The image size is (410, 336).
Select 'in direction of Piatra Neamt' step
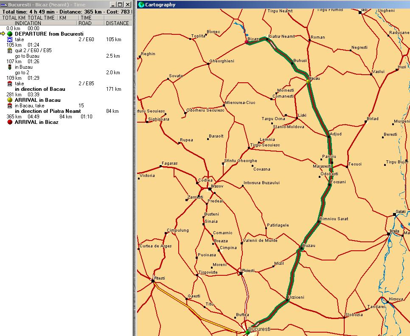(48, 111)
